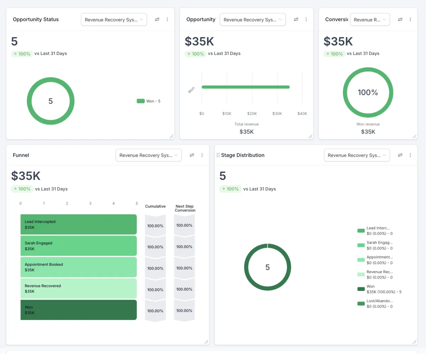
Task: Open three-dot menu on Opportunity Value widget
Action: [306, 20]
